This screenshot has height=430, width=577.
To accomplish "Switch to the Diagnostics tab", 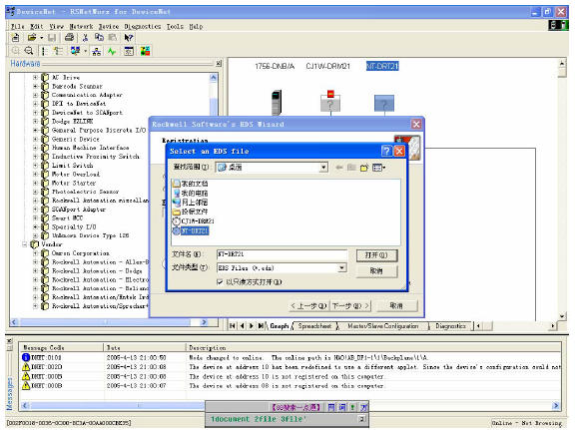I will 450,326.
